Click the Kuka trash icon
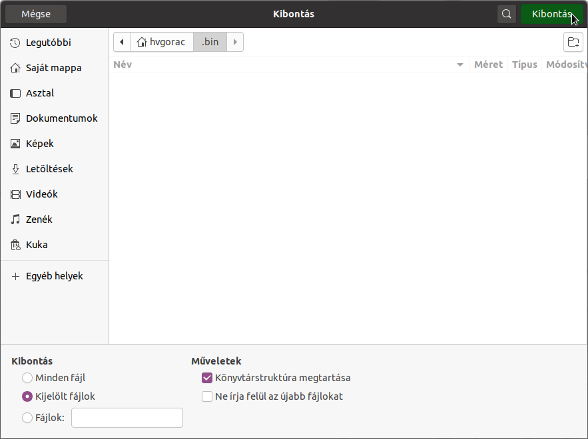The image size is (588, 439). pos(15,245)
